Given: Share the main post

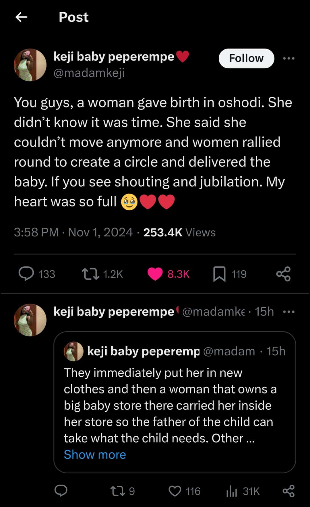Looking at the screenshot, I should pyautogui.click(x=283, y=274).
